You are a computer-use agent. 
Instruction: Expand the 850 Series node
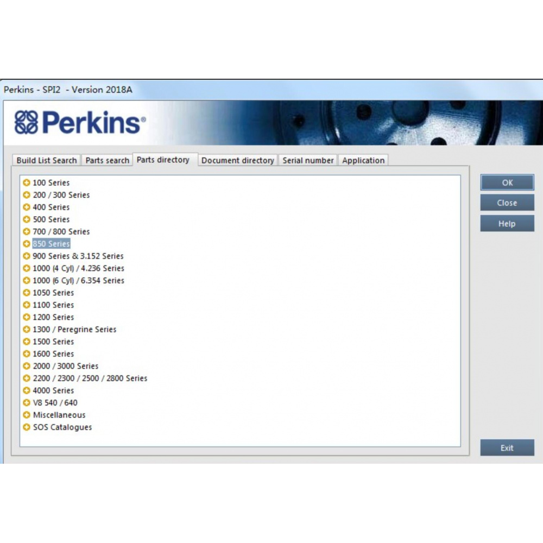point(26,244)
